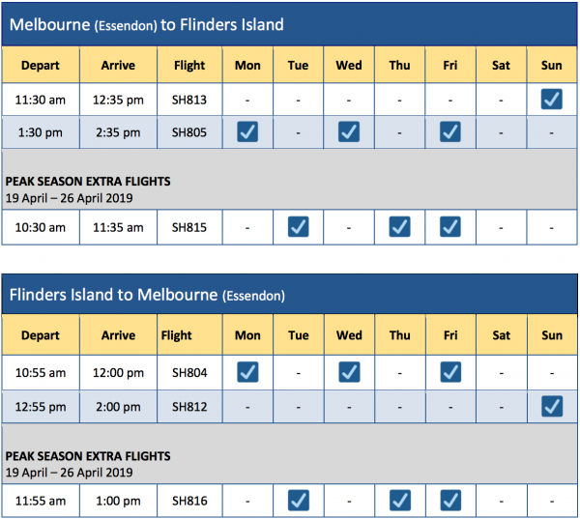Viewport: 580px width, 519px height.
Task: Click SH816 Friday checkmark
Action: point(450,501)
